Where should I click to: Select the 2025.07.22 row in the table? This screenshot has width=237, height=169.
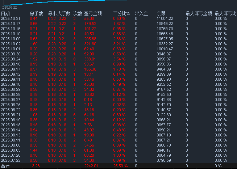(11, 160)
